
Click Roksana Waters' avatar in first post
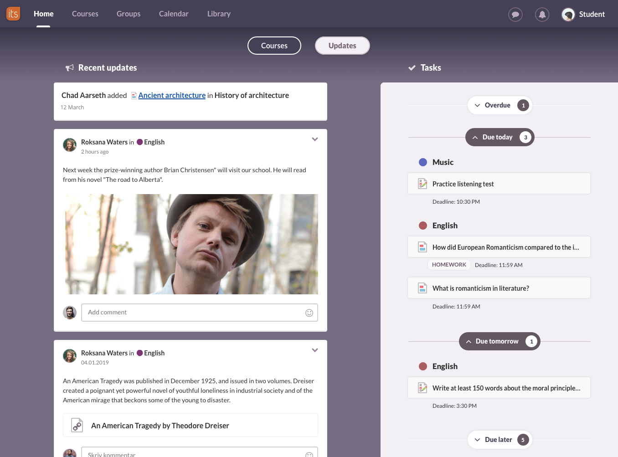[70, 145]
